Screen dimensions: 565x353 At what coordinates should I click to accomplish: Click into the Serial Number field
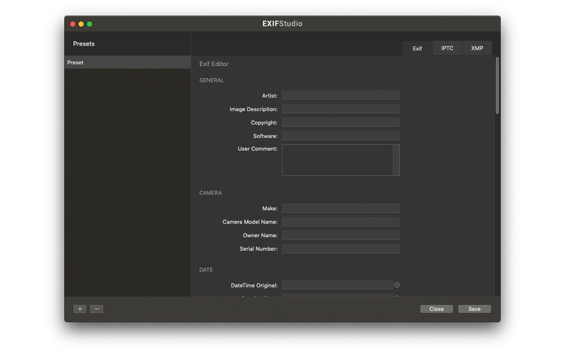(341, 248)
